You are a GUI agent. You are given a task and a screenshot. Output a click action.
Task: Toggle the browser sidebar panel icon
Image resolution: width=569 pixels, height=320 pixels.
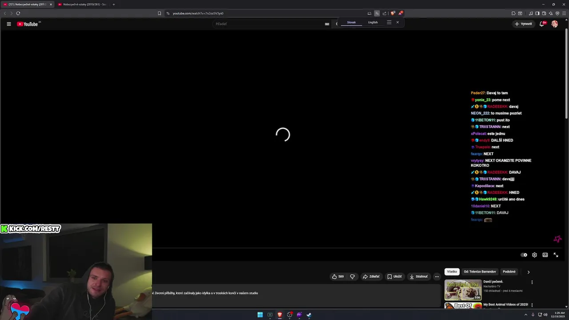click(x=537, y=13)
